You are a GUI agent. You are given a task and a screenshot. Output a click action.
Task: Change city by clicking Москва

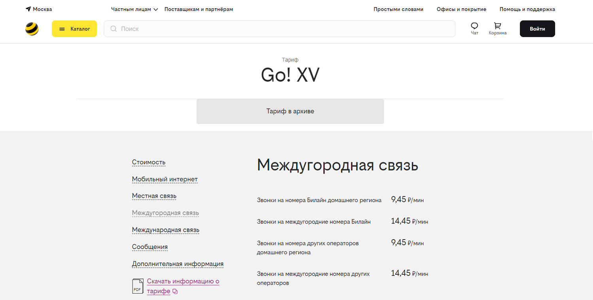tap(42, 9)
